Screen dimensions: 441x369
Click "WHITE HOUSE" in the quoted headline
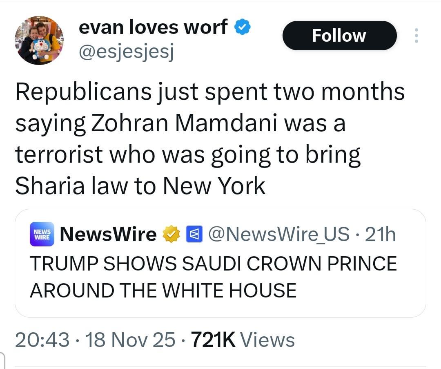(229, 291)
